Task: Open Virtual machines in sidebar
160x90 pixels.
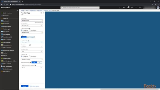Action: (x=6, y=40)
